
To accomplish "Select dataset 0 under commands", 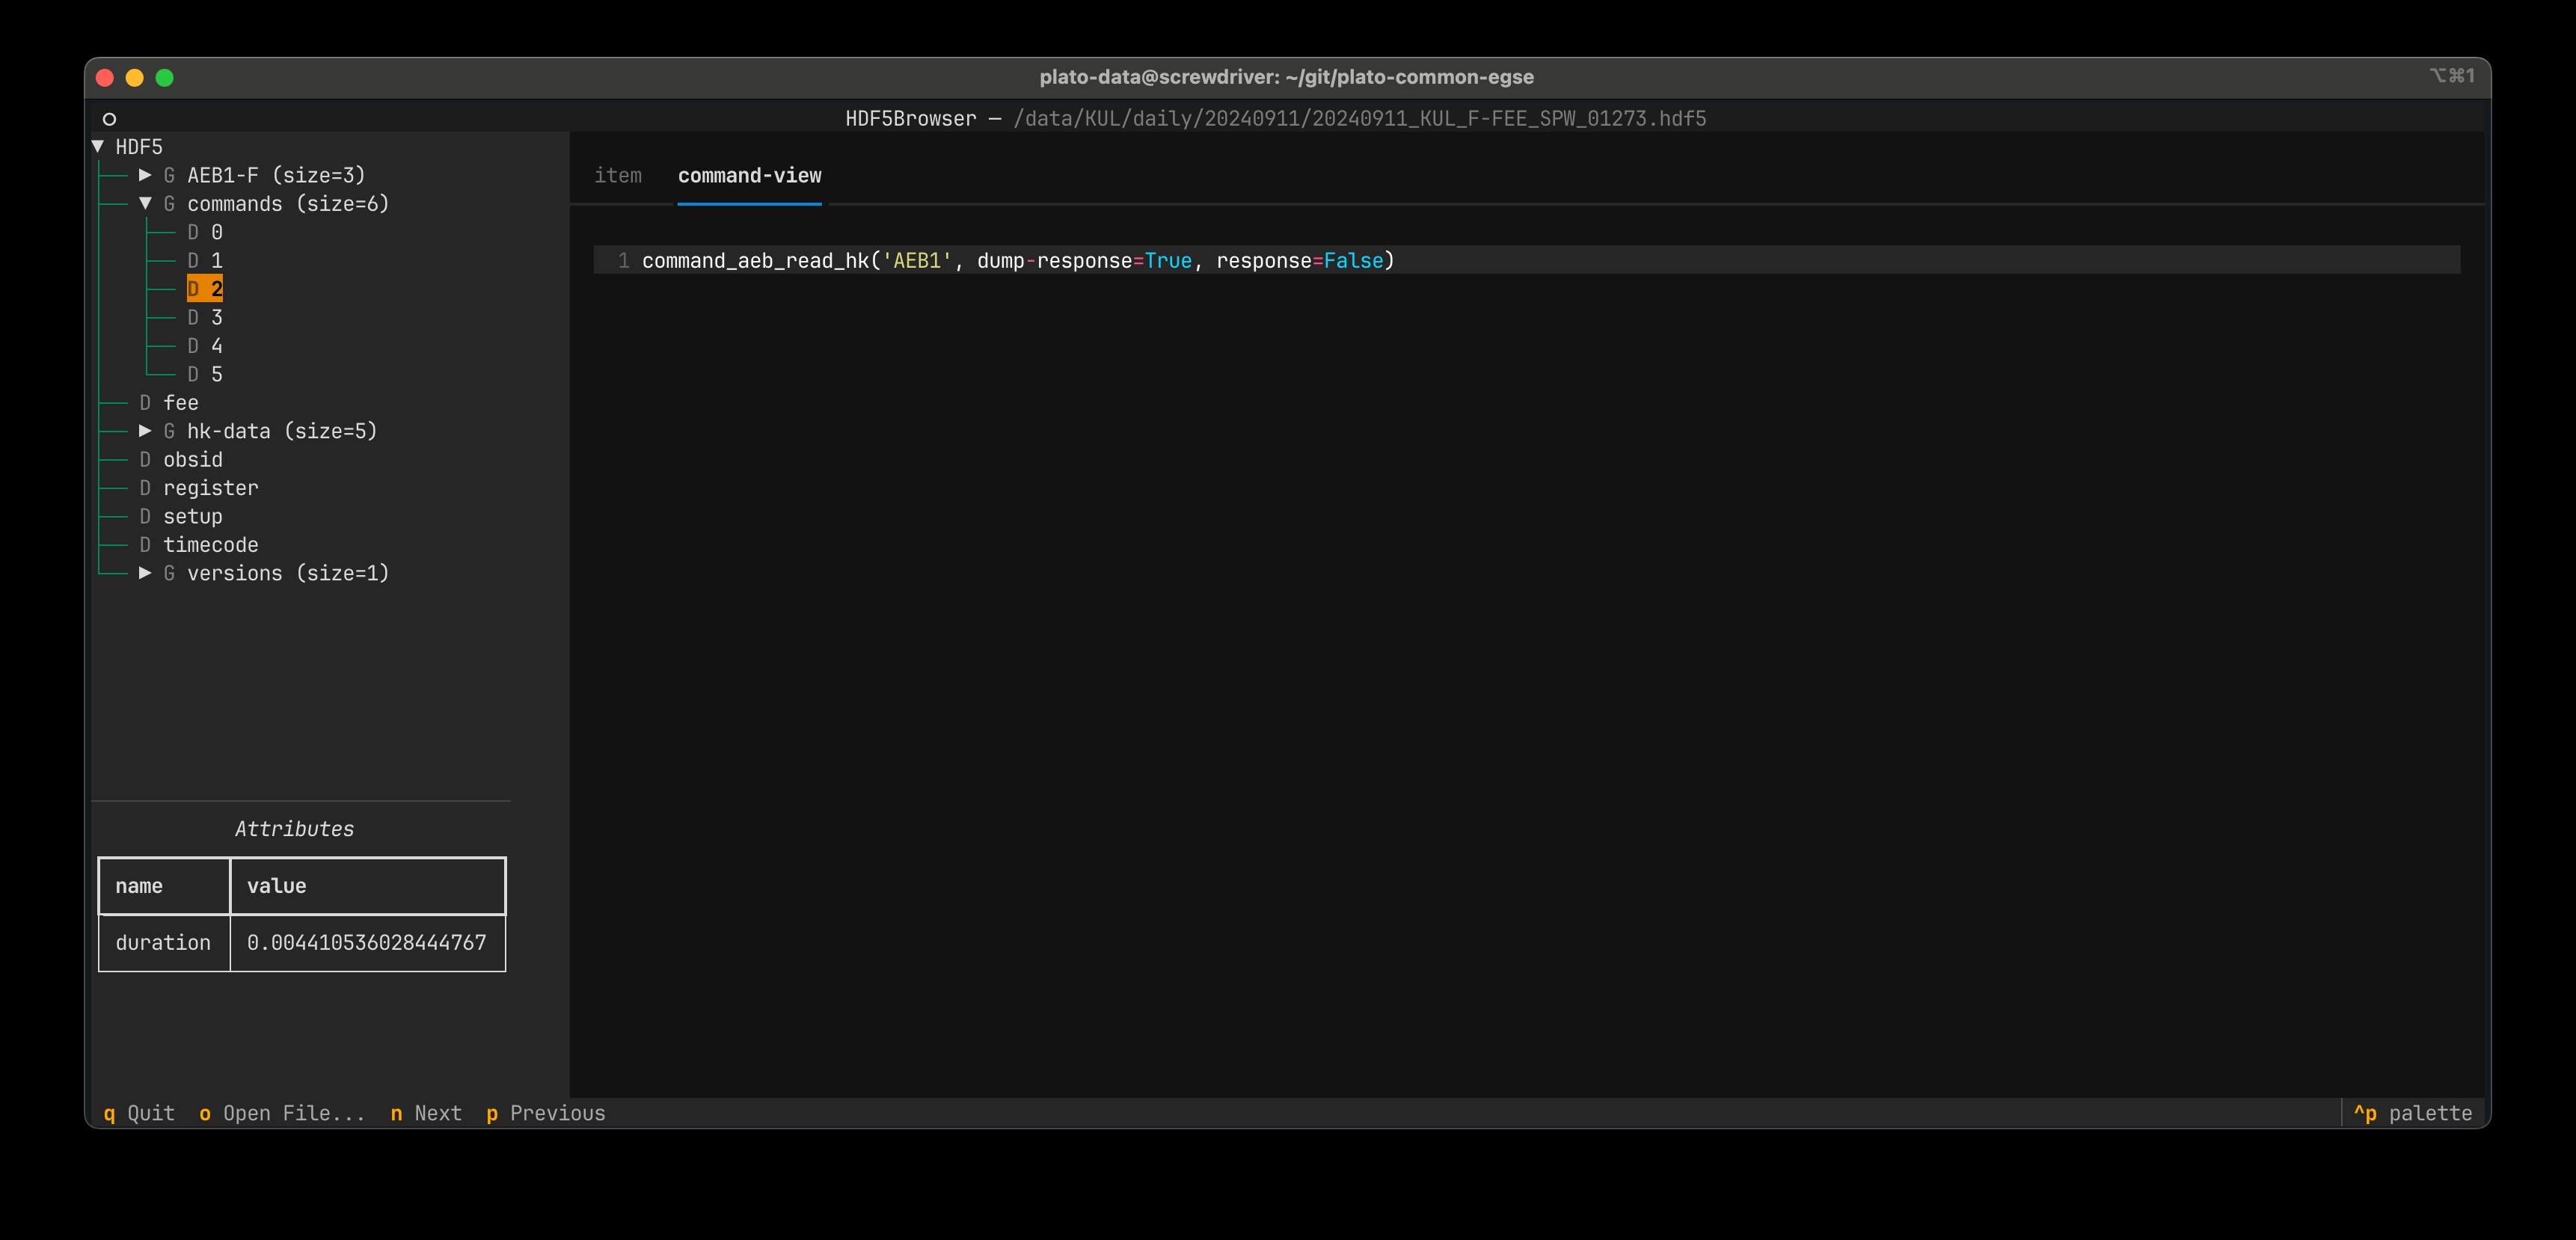I will click(x=205, y=232).
